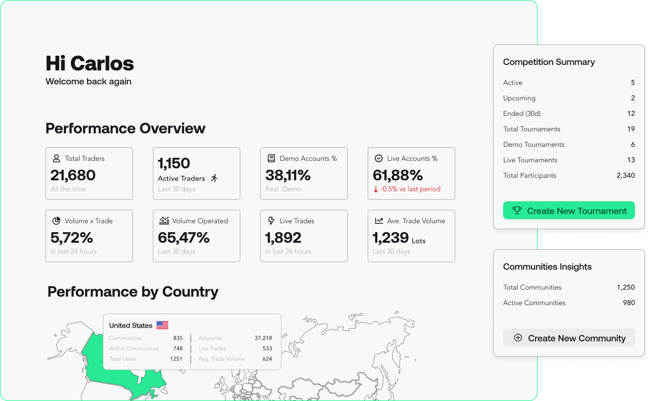Viewport: 650px width, 401px height.
Task: Click the Active Traders running figure icon
Action: coord(214,178)
